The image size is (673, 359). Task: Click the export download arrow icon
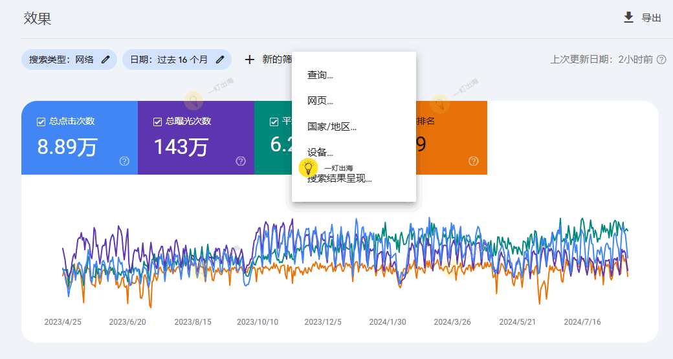[628, 17]
